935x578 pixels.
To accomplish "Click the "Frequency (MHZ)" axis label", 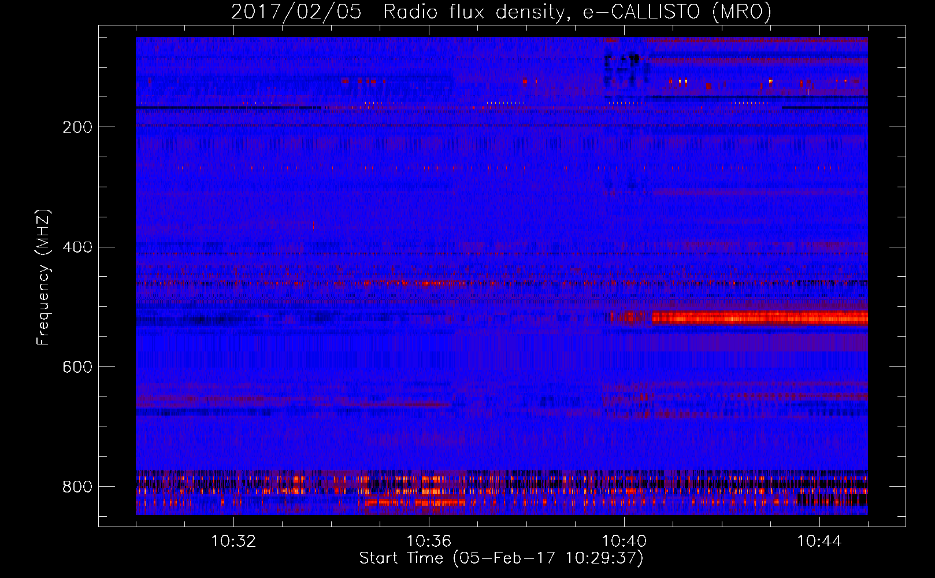I will click(43, 277).
